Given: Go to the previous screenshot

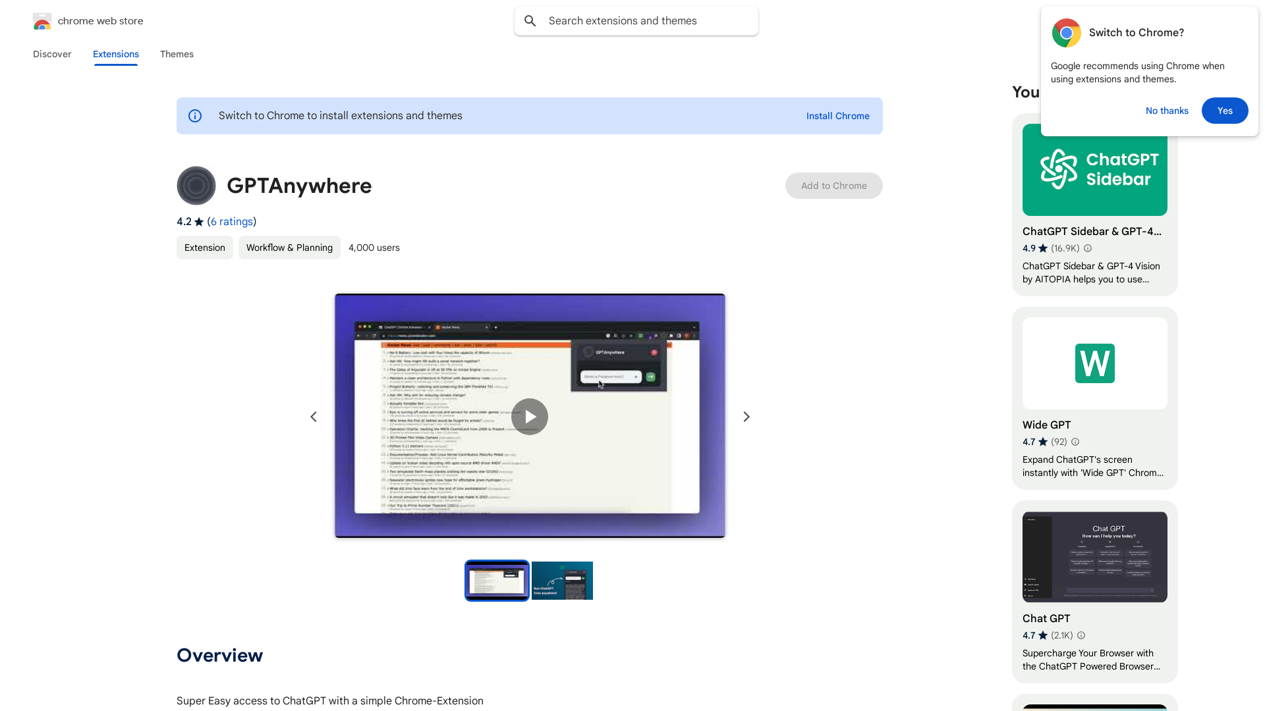Looking at the screenshot, I should 314,417.
